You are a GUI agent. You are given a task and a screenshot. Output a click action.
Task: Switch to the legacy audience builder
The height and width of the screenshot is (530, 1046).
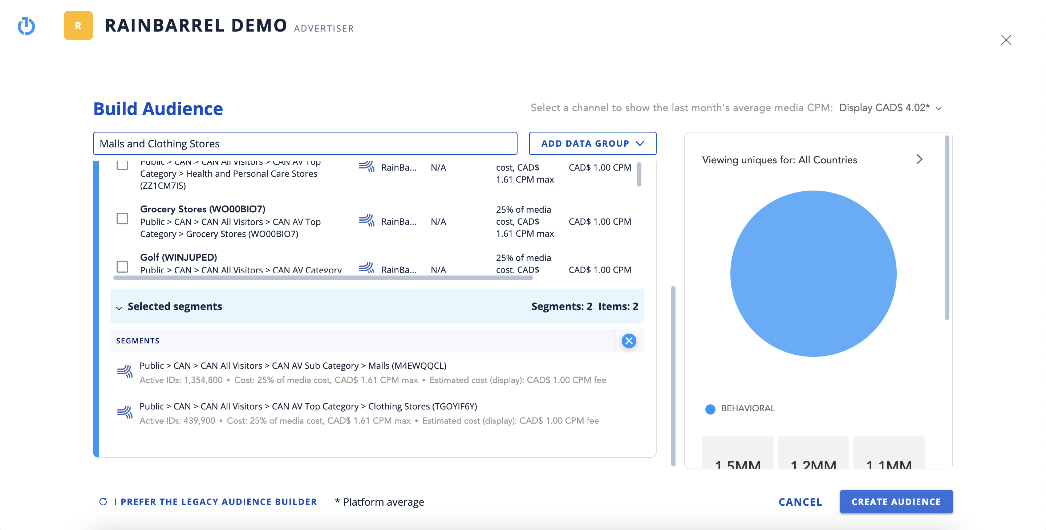[x=215, y=502]
